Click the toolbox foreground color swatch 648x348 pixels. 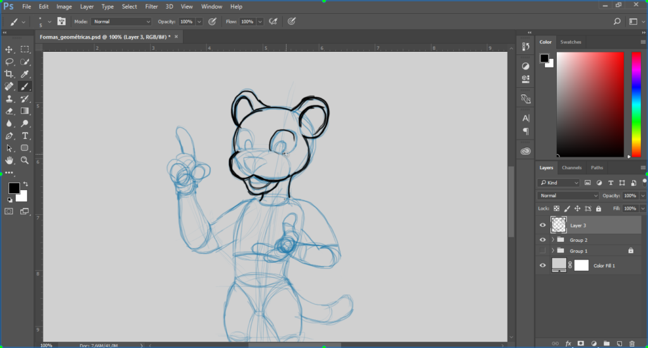pos(14,188)
